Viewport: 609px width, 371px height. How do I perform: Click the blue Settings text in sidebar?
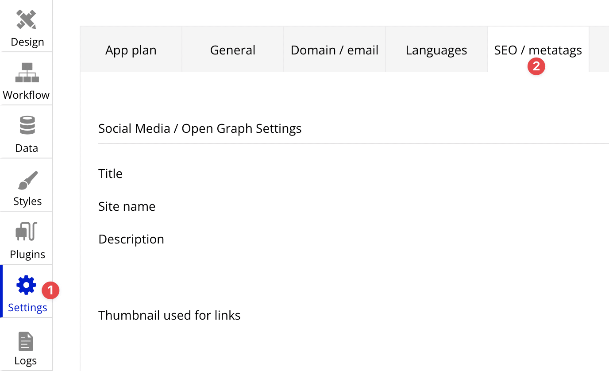point(27,308)
